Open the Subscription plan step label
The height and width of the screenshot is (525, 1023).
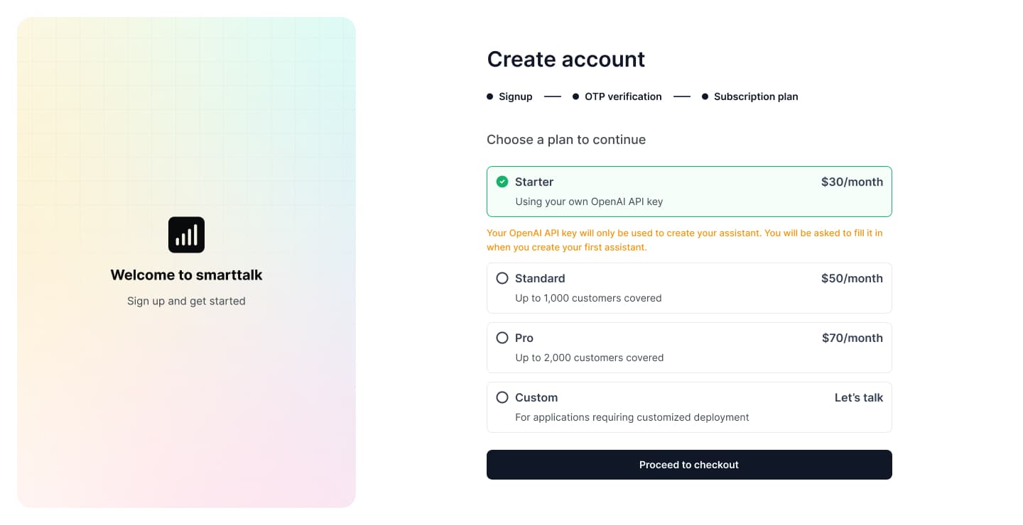pos(756,96)
